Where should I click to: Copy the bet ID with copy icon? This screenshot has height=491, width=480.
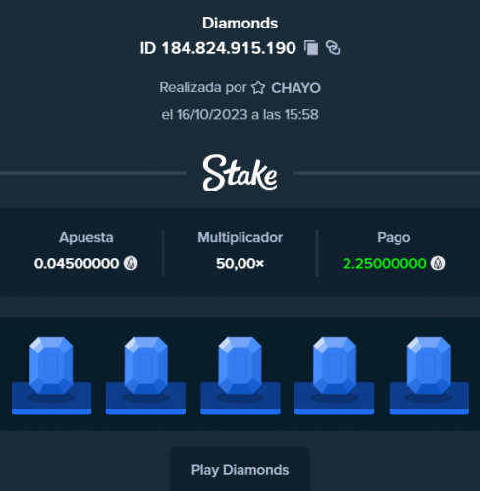[311, 48]
